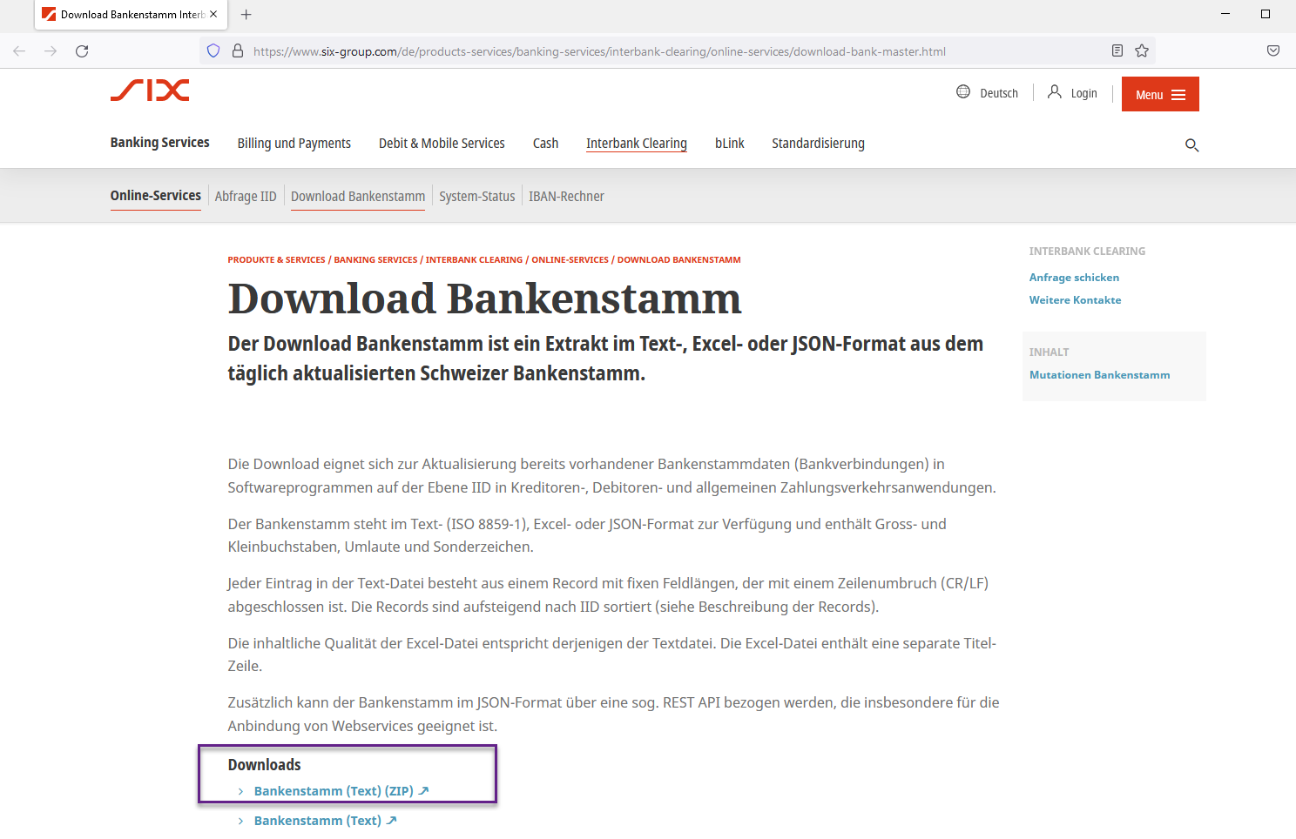Viewport: 1296px width, 839px height.
Task: Click the Login user icon
Action: tap(1055, 91)
